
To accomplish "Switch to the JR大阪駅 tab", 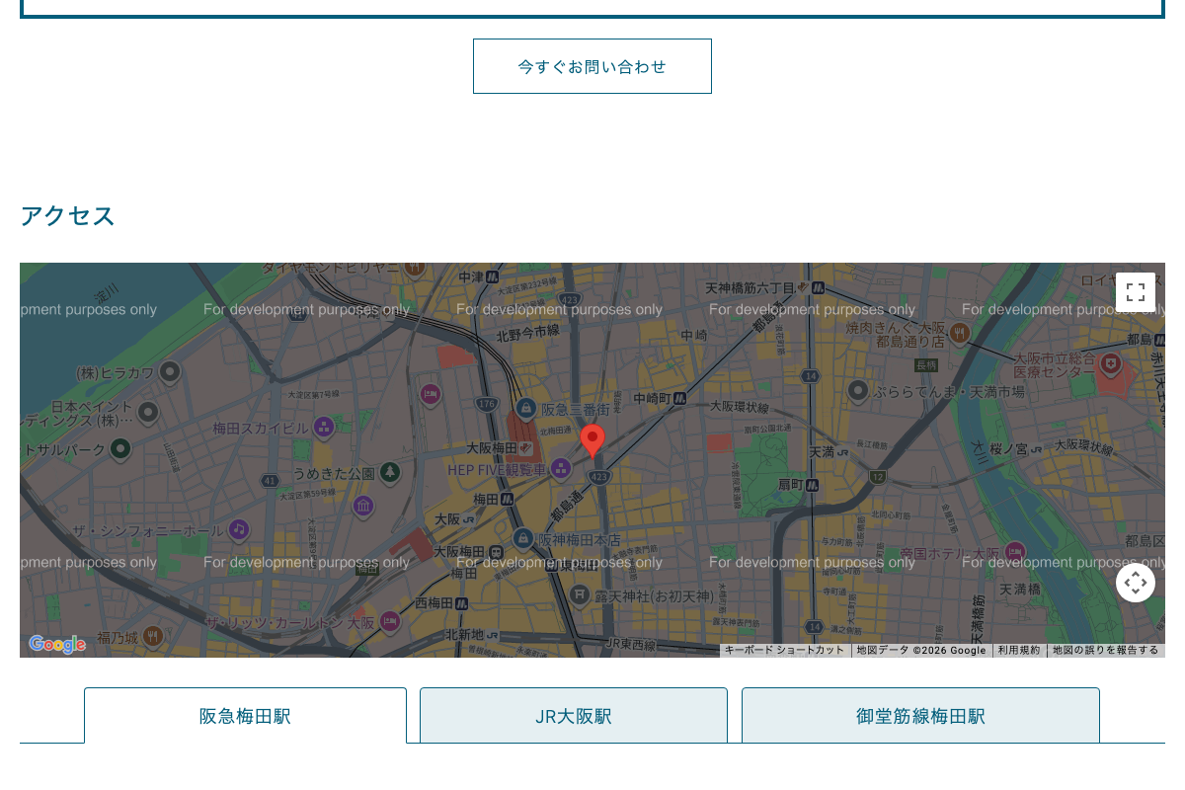I will [573, 716].
